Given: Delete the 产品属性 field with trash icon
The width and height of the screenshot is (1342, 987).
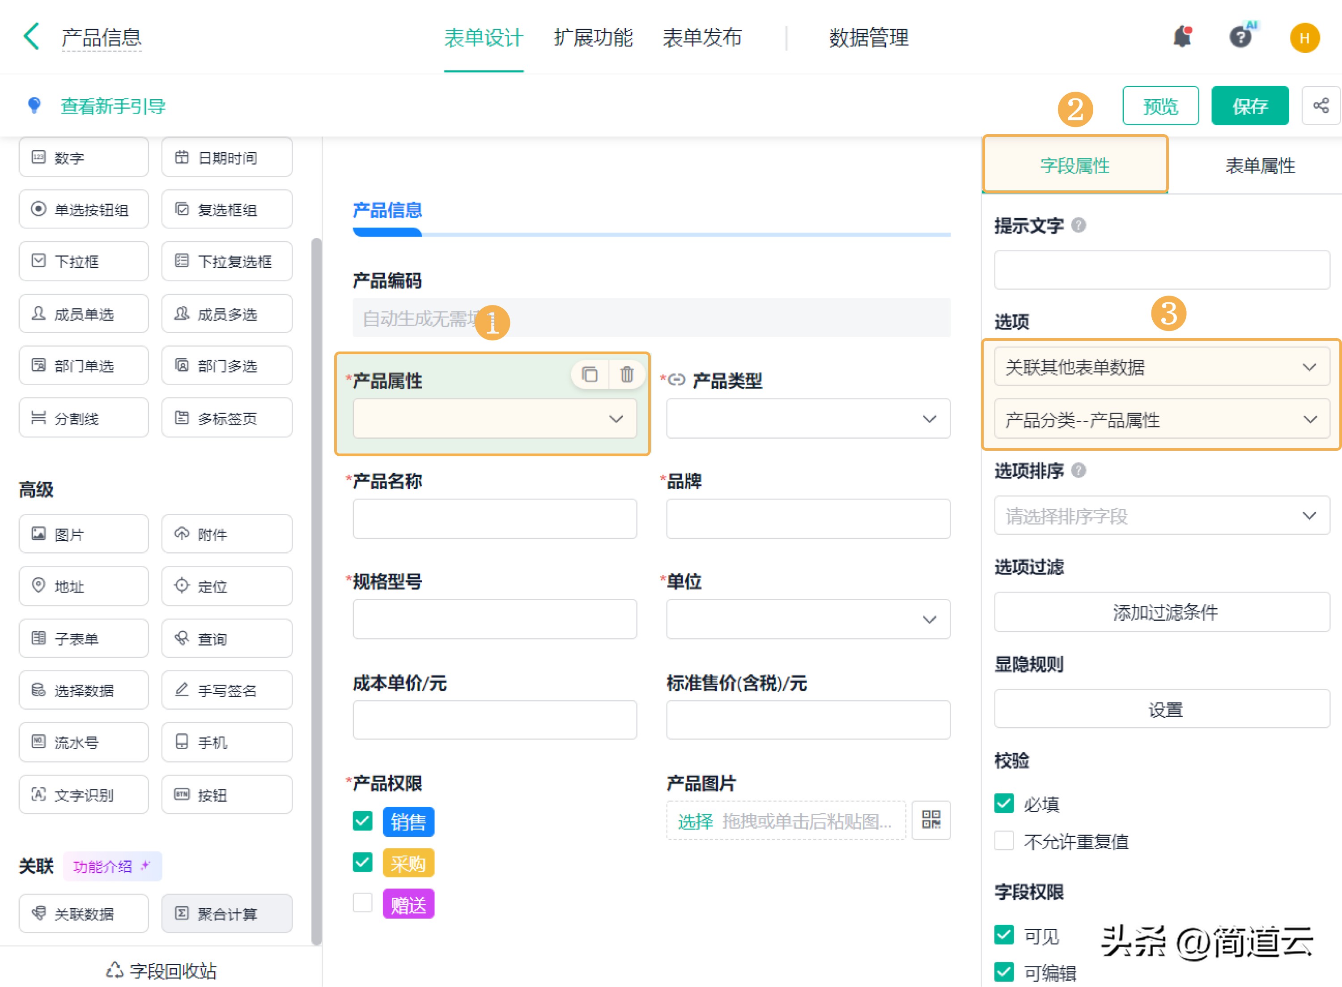Looking at the screenshot, I should pos(626,375).
